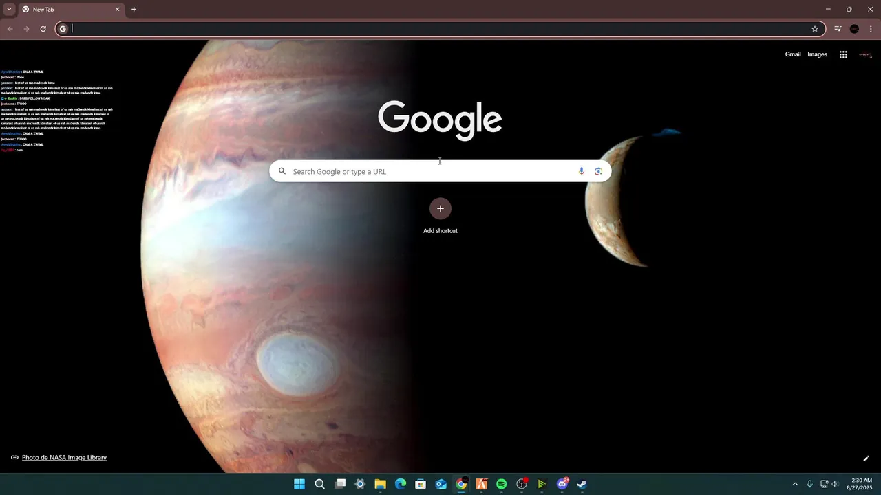Image resolution: width=881 pixels, height=495 pixels.
Task: Open the media controls icon in toolbar
Action: (838, 29)
